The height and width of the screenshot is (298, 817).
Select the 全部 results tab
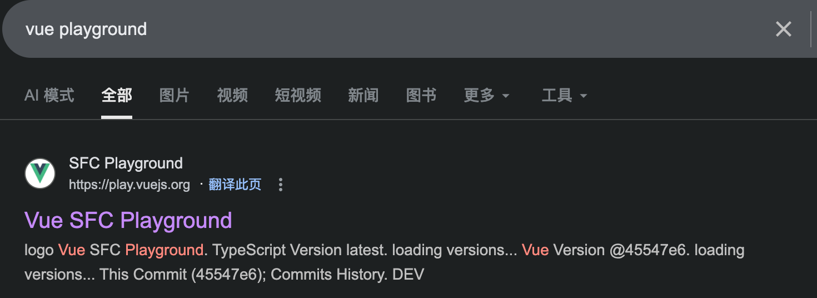[x=117, y=96]
